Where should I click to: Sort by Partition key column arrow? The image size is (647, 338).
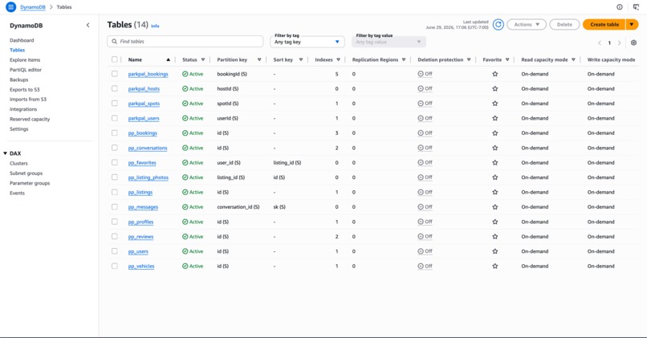click(x=259, y=60)
